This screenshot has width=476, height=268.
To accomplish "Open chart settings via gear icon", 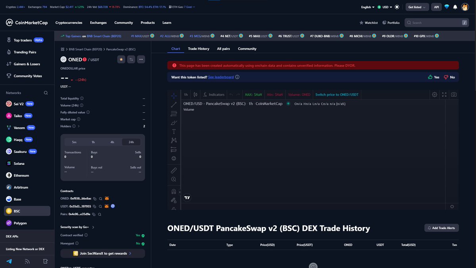I will click(435, 94).
